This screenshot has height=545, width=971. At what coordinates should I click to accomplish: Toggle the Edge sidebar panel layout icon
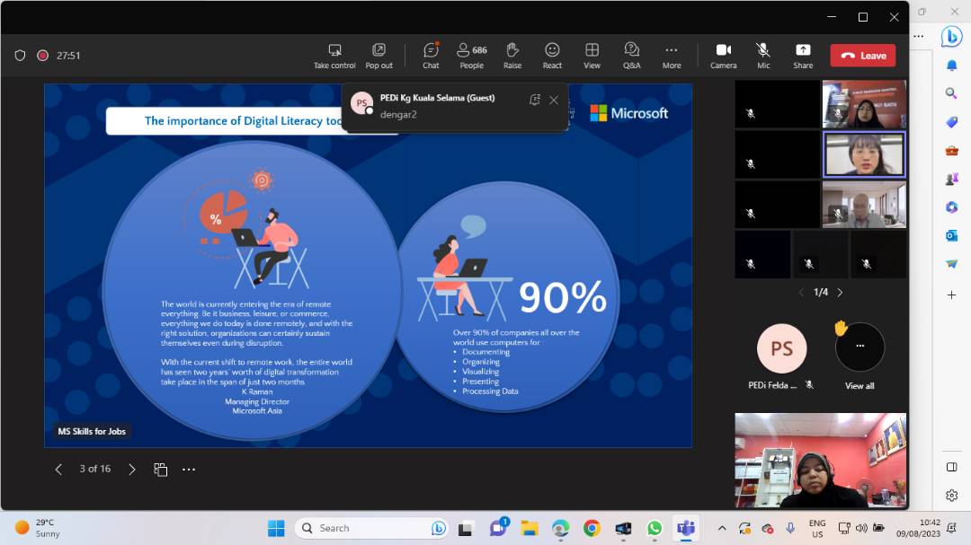pyautogui.click(x=952, y=467)
